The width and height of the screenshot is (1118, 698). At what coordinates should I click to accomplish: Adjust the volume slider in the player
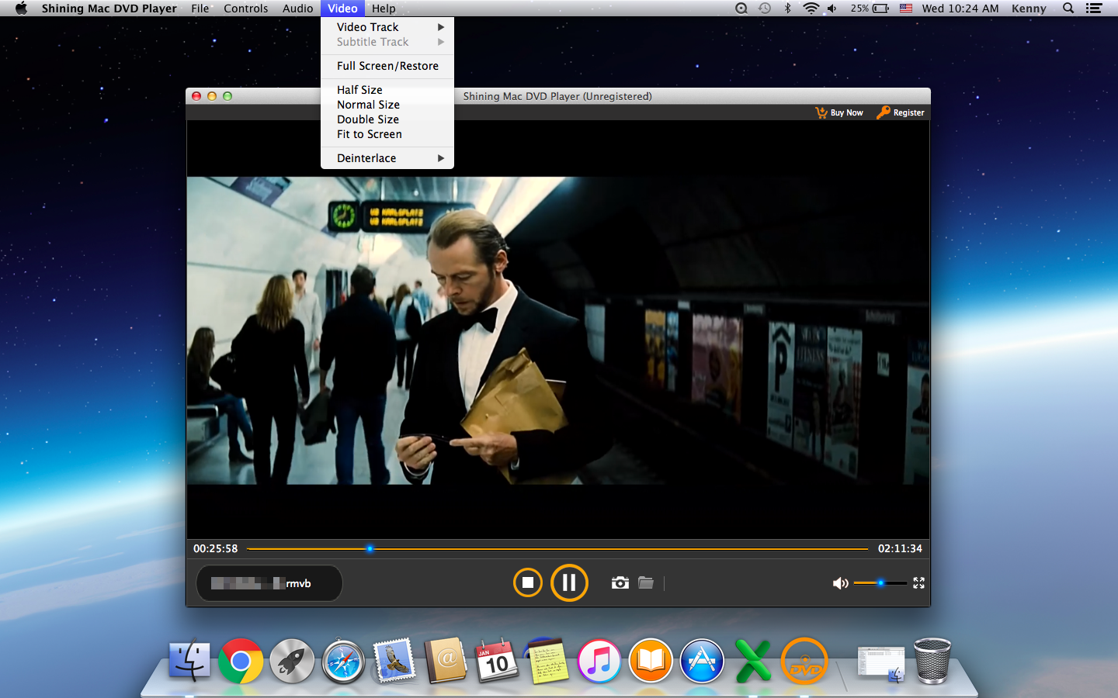(x=880, y=582)
